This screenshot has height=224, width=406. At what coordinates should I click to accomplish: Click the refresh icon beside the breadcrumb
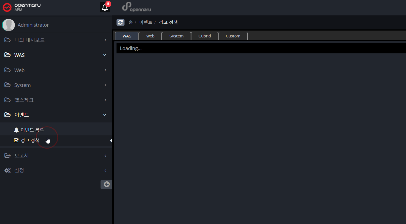pos(120,22)
